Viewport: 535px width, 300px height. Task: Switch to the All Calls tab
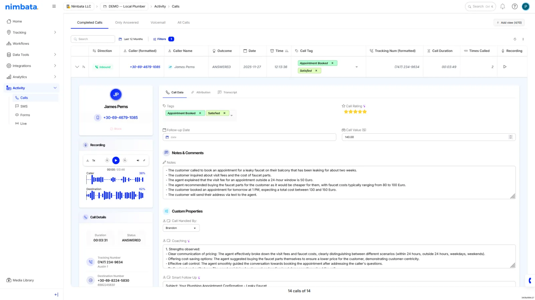[184, 23]
